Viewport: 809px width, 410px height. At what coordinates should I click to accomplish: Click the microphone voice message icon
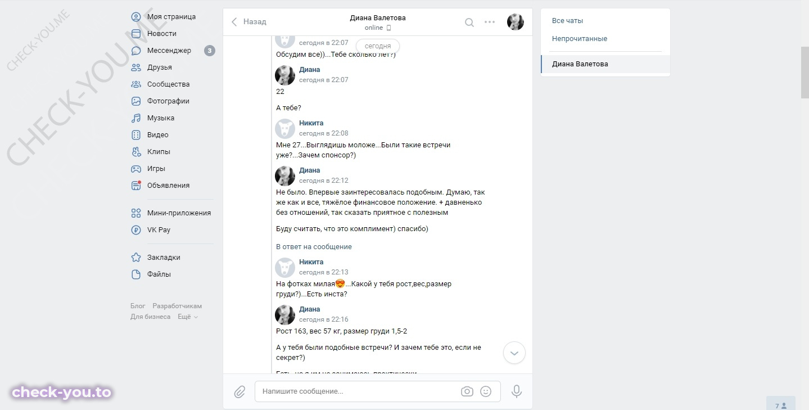[517, 391]
